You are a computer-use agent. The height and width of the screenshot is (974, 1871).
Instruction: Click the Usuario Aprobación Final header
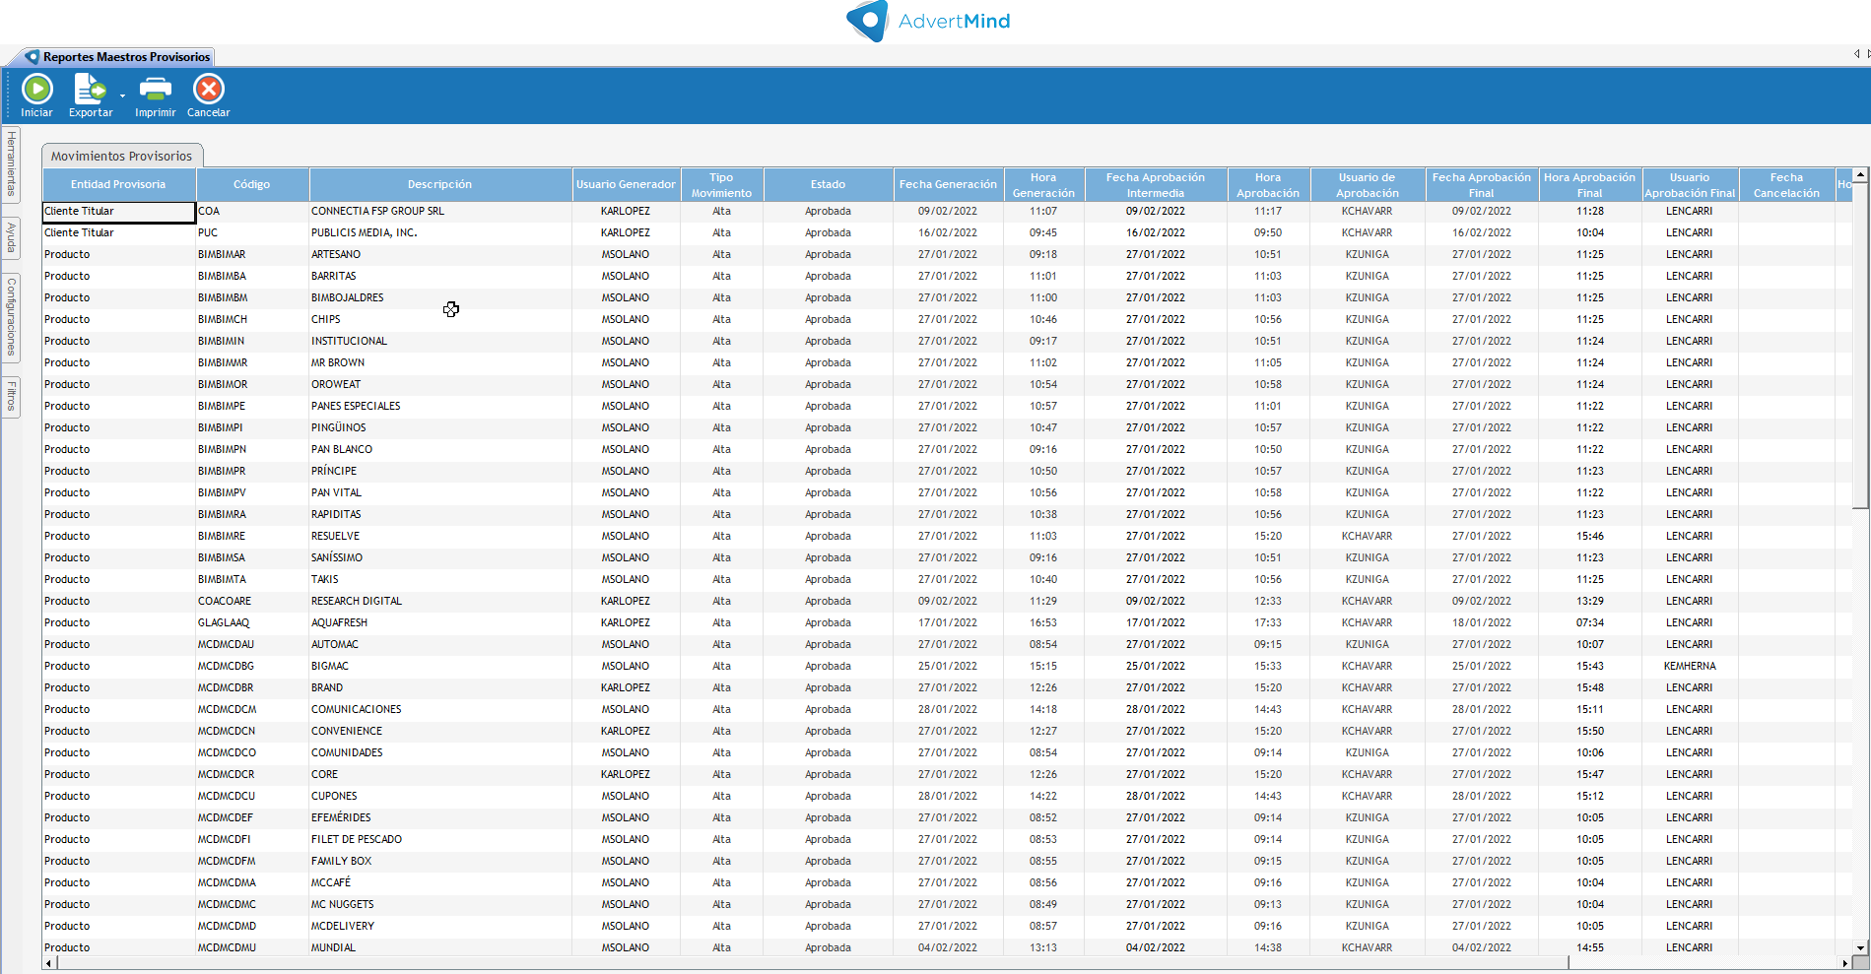click(x=1690, y=184)
